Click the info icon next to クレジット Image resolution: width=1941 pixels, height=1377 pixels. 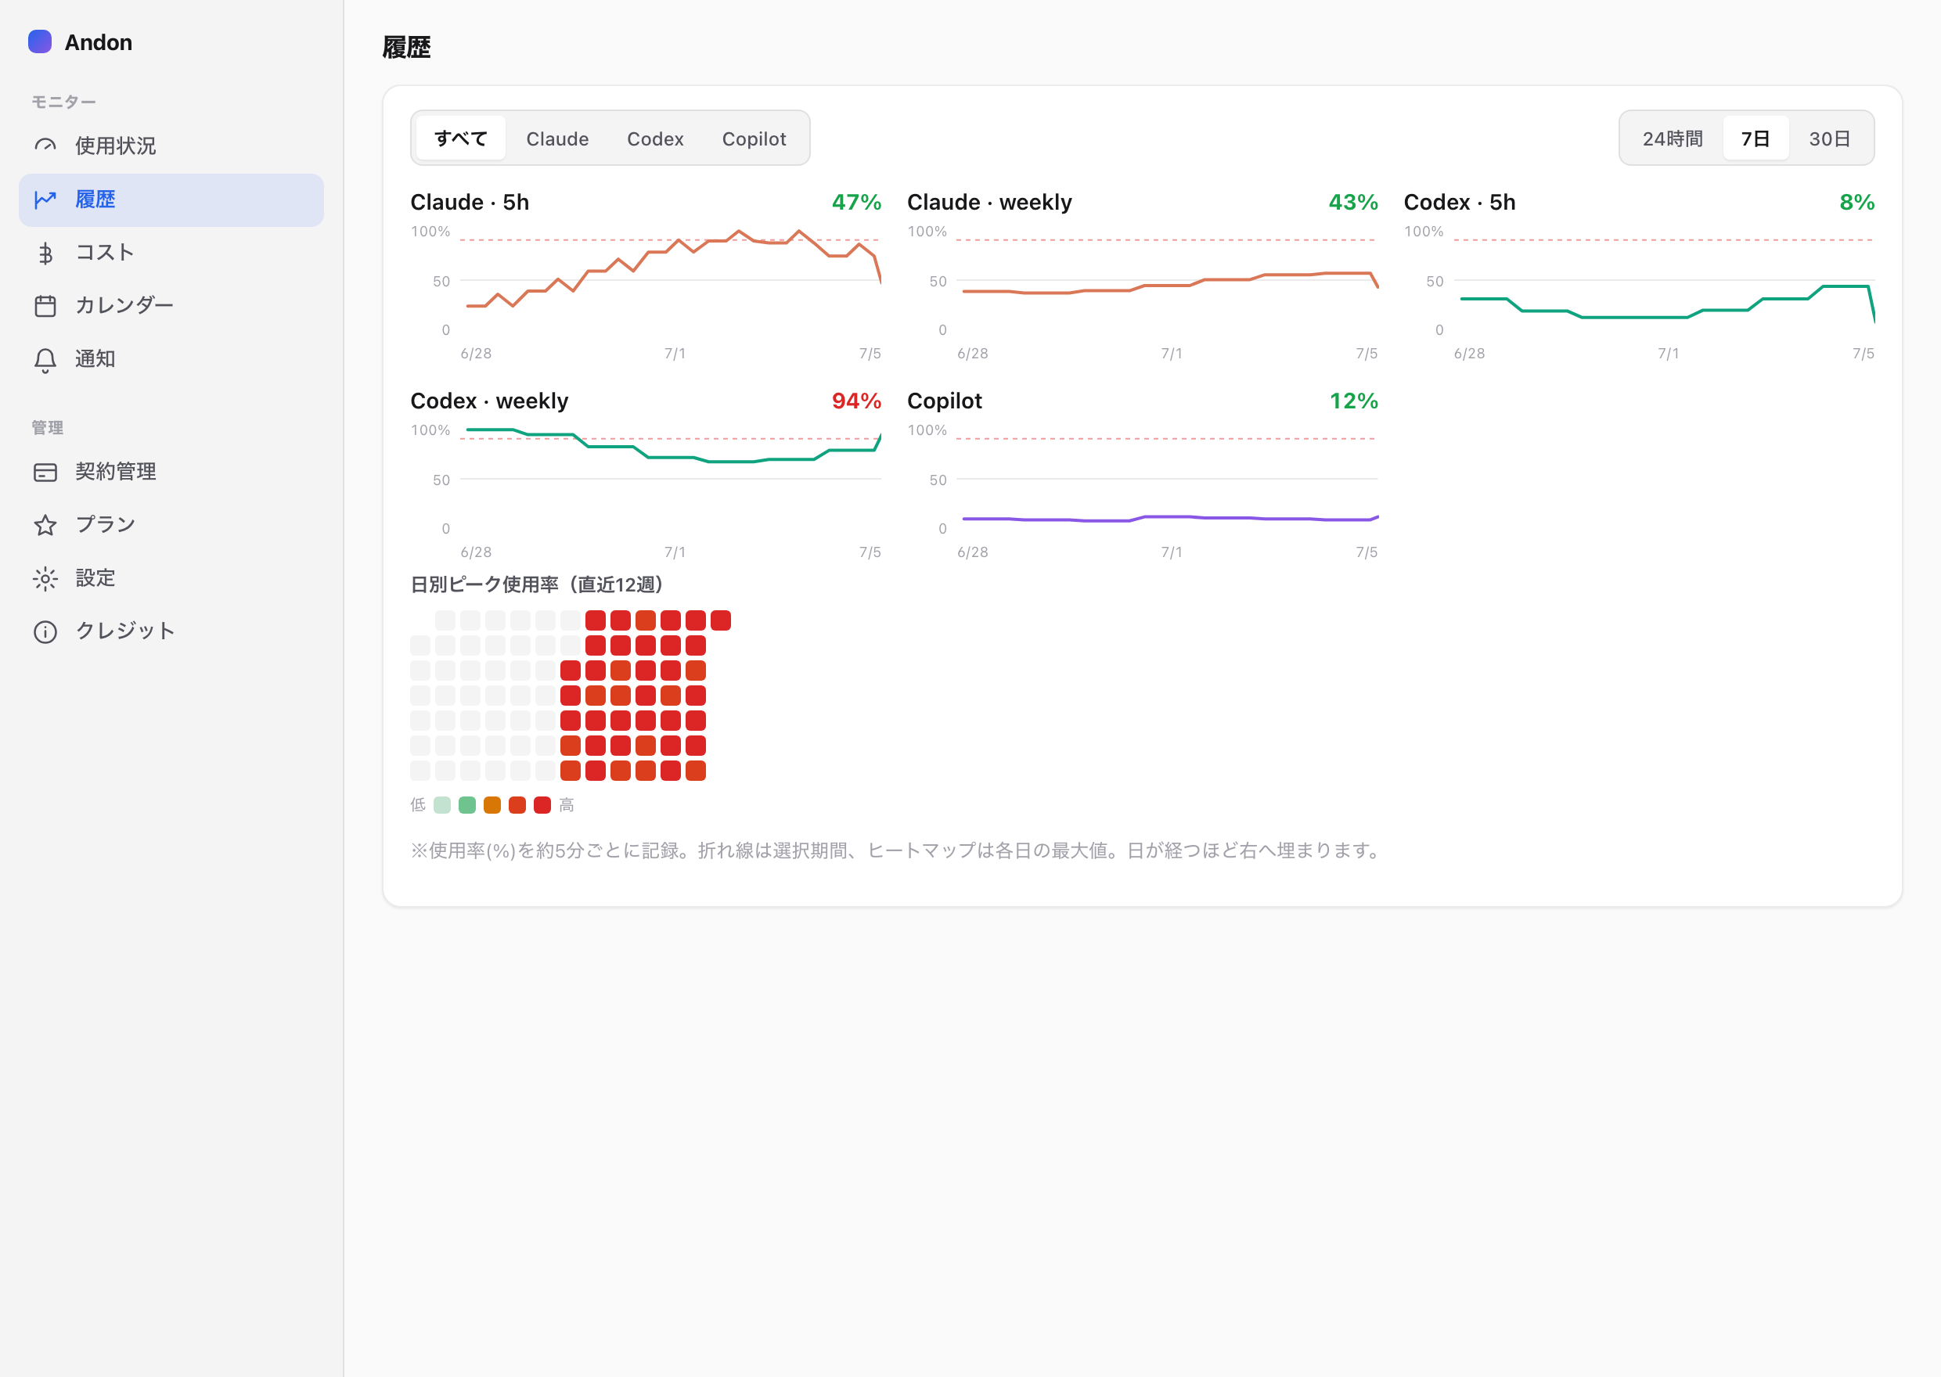pos(45,631)
